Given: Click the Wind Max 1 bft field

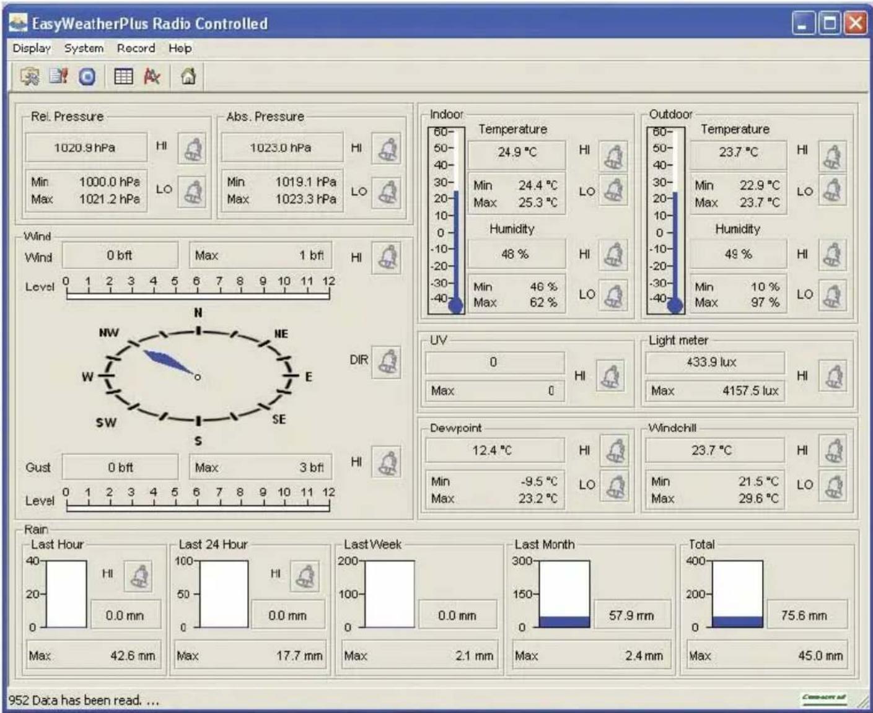Looking at the screenshot, I should click(x=260, y=255).
